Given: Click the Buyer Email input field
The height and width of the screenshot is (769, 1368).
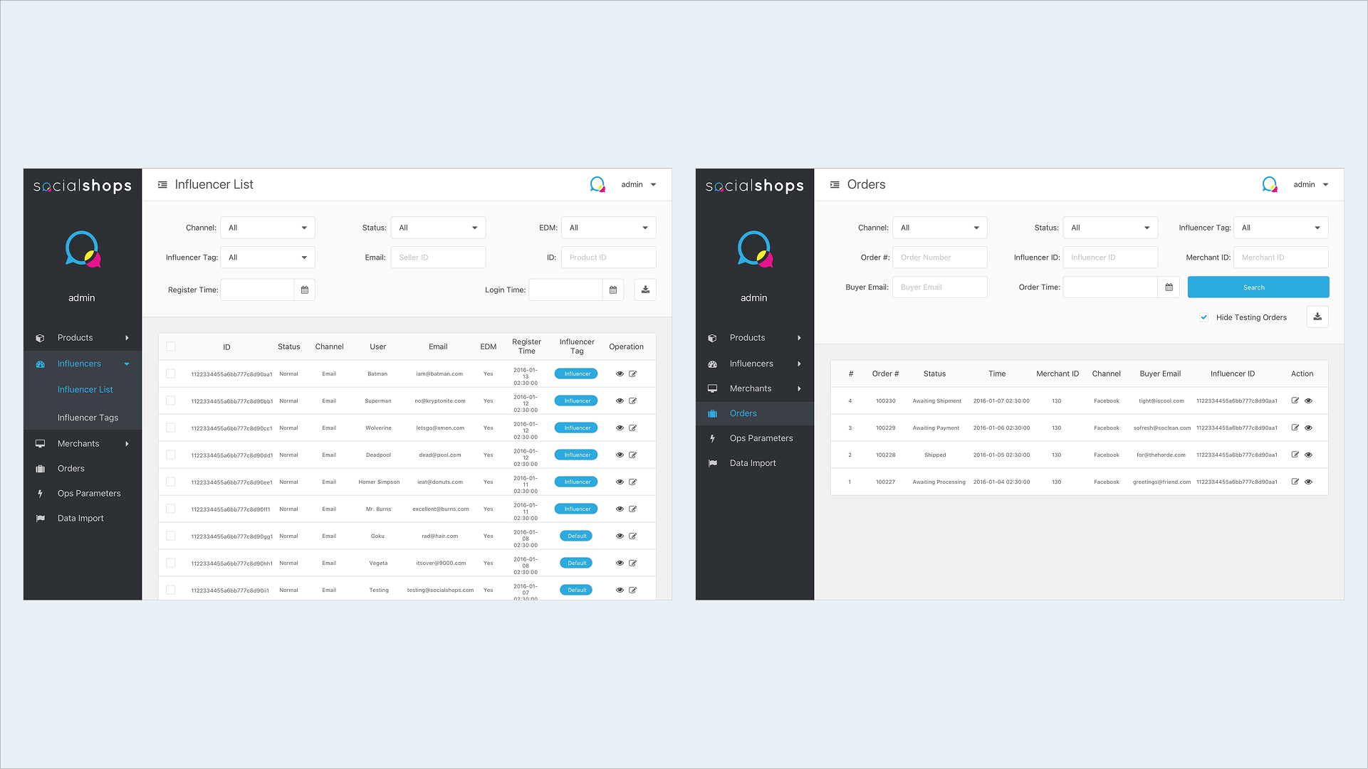Looking at the screenshot, I should click(939, 287).
